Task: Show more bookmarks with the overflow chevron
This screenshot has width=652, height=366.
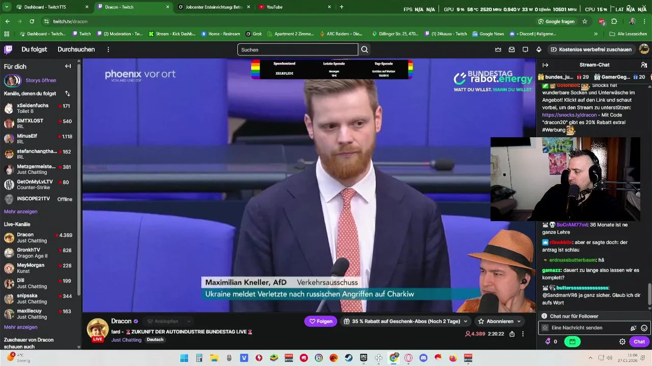Action: [x=595, y=34]
